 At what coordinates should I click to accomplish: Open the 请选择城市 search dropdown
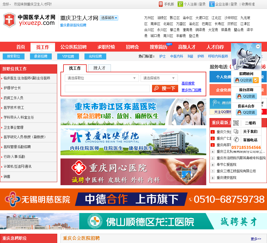(x=159, y=78)
